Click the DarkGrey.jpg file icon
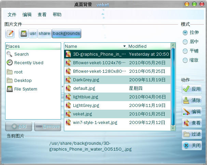The height and width of the screenshot is (165, 207). click(68, 80)
